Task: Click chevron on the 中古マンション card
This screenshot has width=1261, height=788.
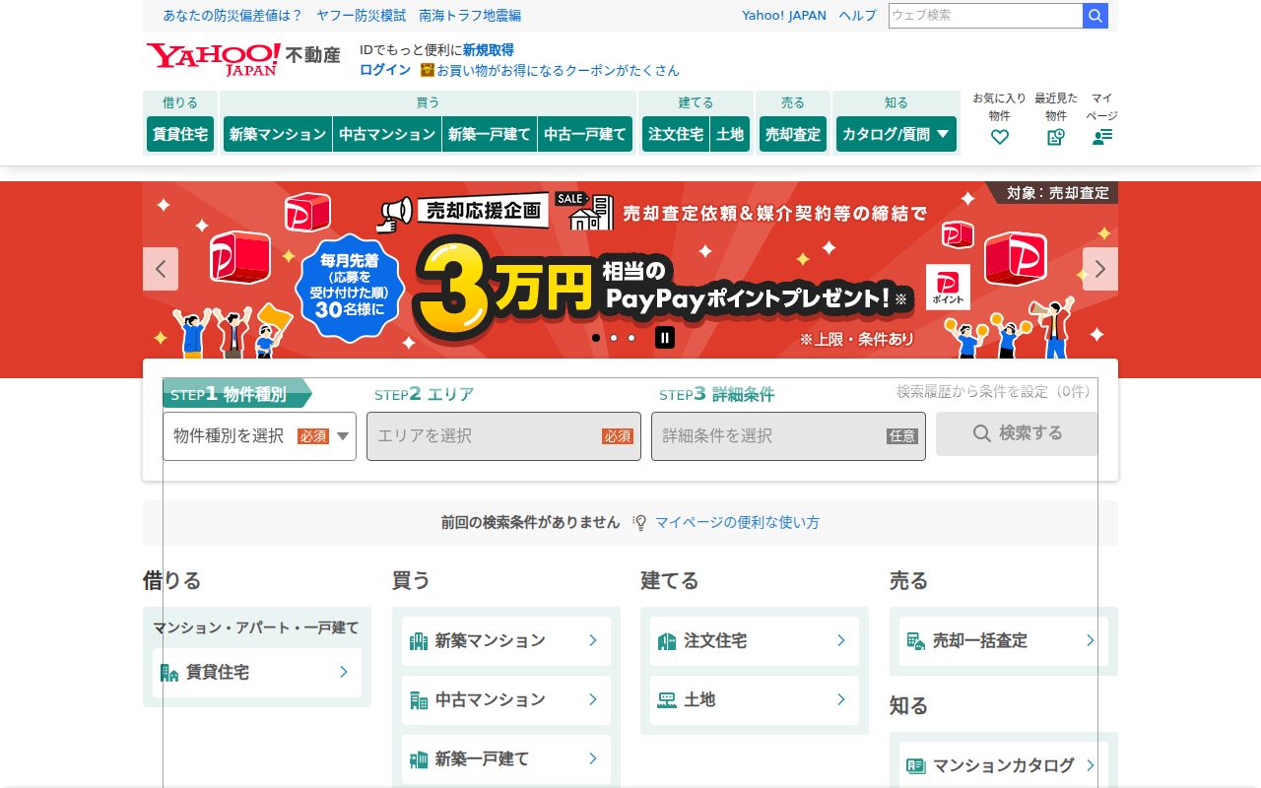Action: coord(593,699)
